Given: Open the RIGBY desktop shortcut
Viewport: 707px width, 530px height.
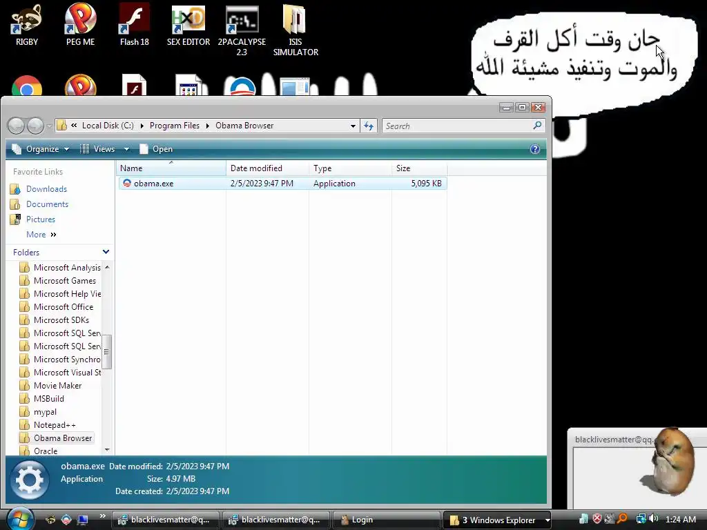Looking at the screenshot, I should [27, 25].
